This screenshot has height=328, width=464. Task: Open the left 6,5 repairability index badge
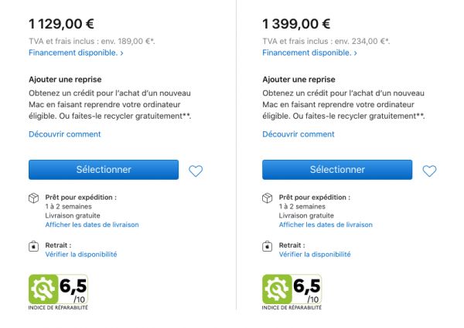point(58,292)
